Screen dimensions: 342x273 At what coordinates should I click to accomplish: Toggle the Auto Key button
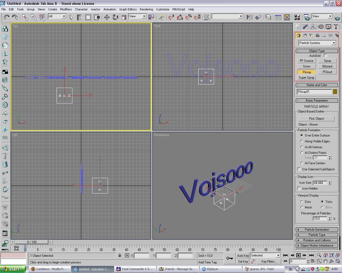(x=243, y=255)
